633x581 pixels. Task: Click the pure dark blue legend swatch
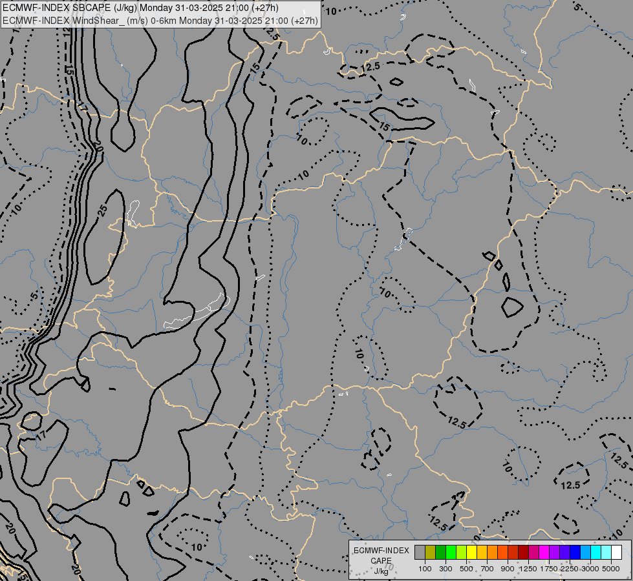[x=575, y=552]
